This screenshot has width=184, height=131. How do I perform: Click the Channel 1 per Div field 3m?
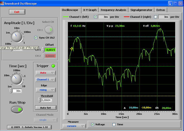tap(104, 17)
